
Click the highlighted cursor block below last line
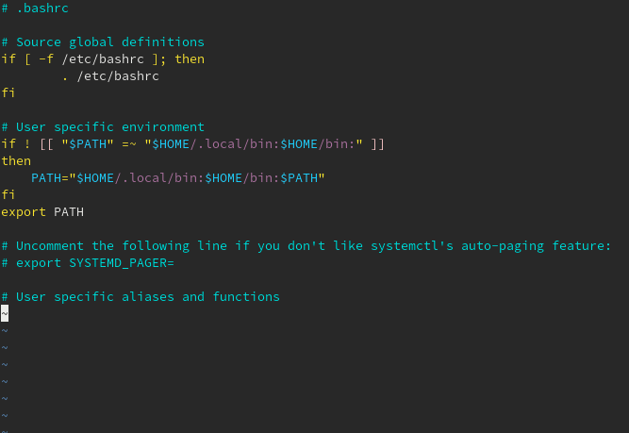[x=5, y=313]
